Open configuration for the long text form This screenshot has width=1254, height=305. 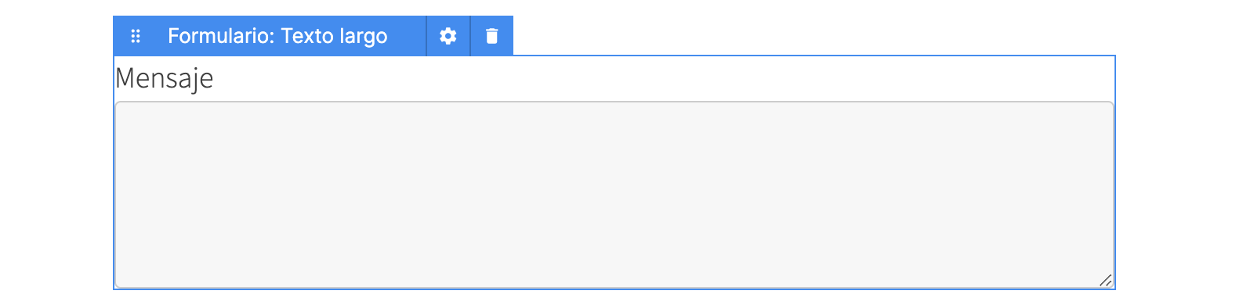click(x=448, y=36)
